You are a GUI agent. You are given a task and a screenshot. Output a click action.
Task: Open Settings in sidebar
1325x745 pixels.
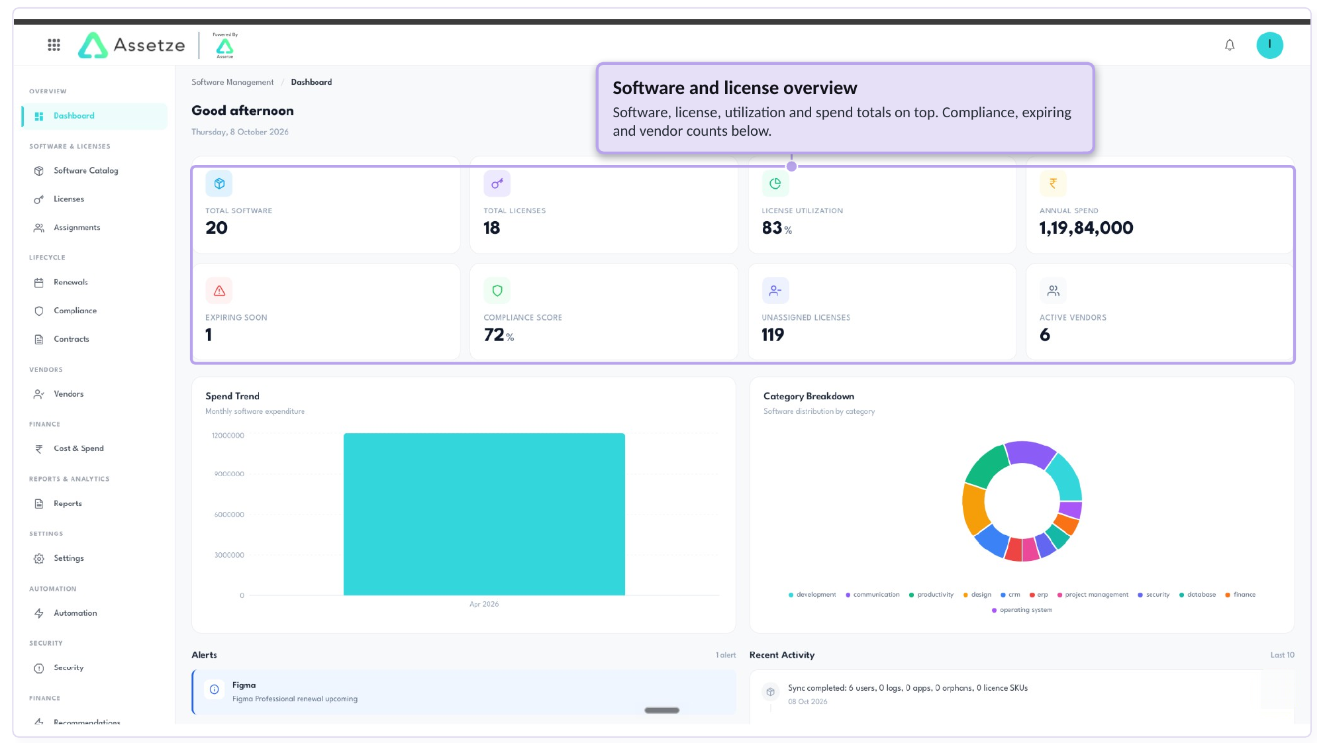pos(94,558)
